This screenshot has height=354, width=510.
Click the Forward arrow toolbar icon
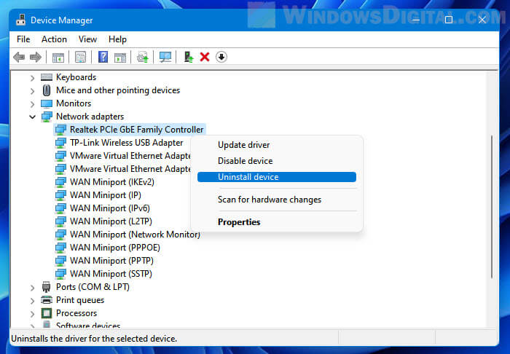point(36,58)
